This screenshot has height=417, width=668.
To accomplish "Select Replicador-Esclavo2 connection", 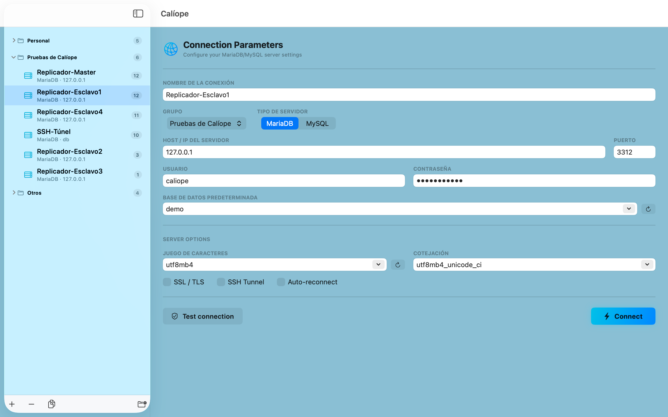I will pyautogui.click(x=77, y=155).
